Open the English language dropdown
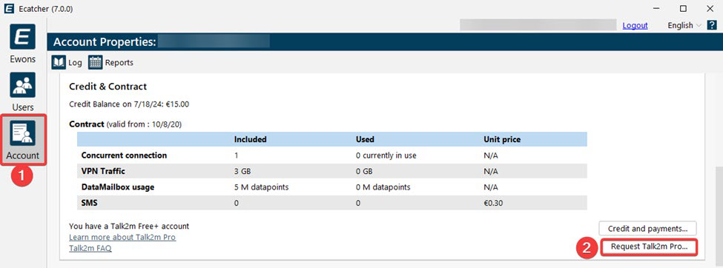The width and height of the screenshot is (723, 268). click(x=684, y=25)
